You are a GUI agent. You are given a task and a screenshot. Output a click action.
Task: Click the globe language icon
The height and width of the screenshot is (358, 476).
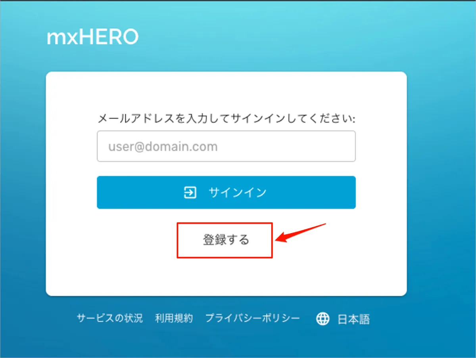[x=323, y=319]
